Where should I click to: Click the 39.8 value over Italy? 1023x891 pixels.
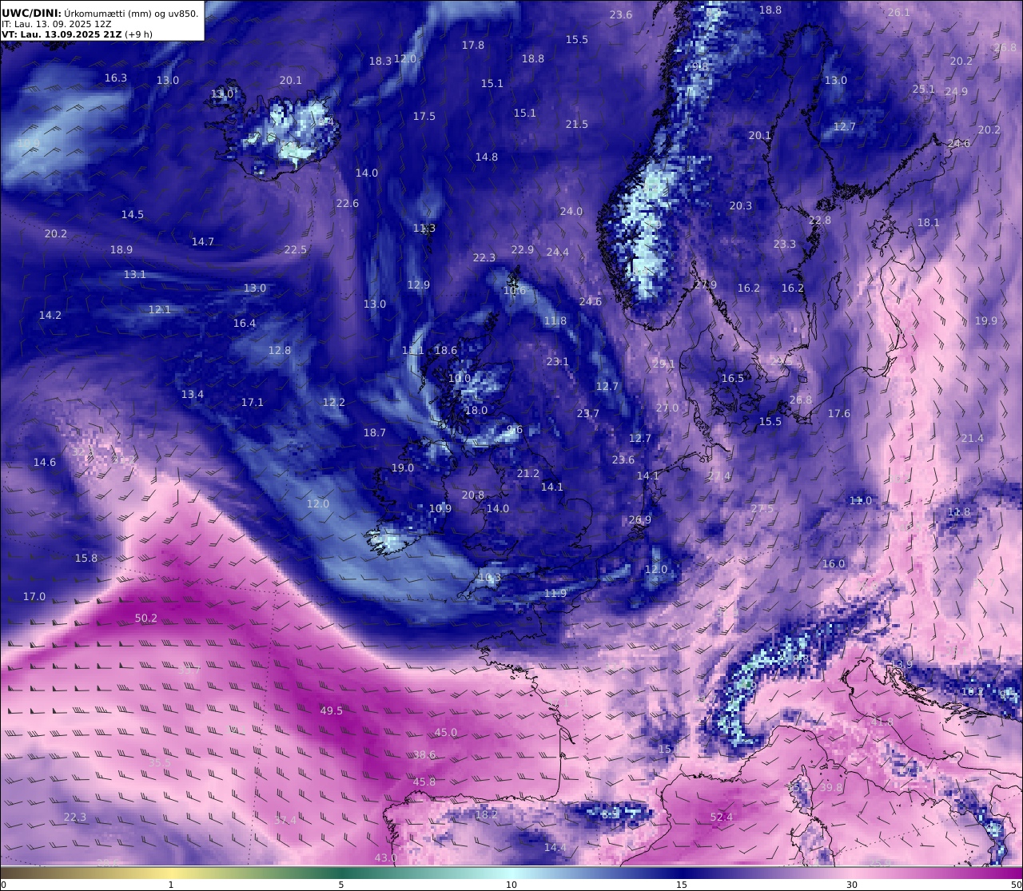[831, 787]
